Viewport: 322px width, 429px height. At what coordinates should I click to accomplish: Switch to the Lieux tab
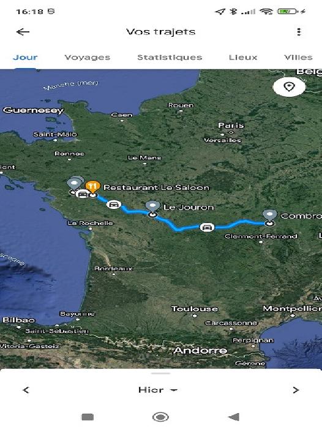243,58
